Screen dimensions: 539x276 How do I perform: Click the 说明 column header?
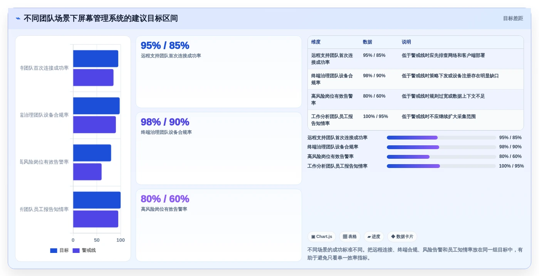point(406,42)
